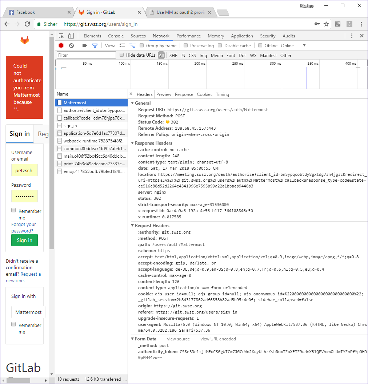
Task: Click the page's horizontal scrollbar thumb
Action: [19, 380]
